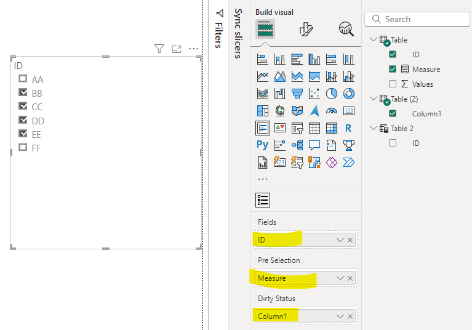Select the R script visual
Image resolution: width=472 pixels, height=330 pixels.
point(348,128)
